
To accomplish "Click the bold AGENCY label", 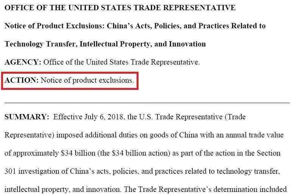I will tap(23, 62).
